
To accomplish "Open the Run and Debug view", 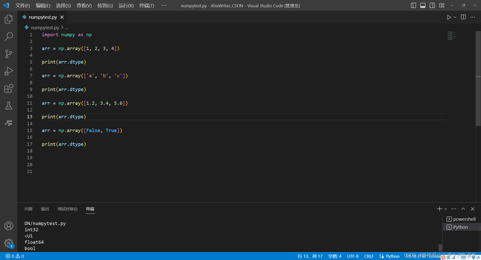I will [x=9, y=71].
